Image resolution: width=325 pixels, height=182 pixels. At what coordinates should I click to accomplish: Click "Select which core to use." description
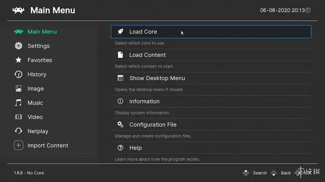coord(140,43)
